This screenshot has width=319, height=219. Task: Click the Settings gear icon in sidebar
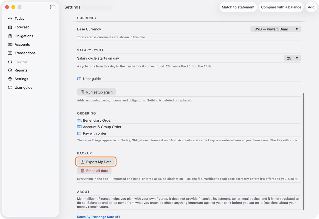click(10, 79)
